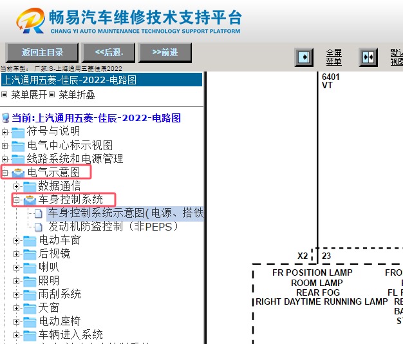Click 返回主目录 button
403x344 pixels.
click(42, 53)
